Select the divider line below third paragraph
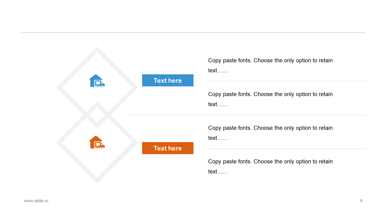The height and width of the screenshot is (217, 387). click(x=287, y=149)
